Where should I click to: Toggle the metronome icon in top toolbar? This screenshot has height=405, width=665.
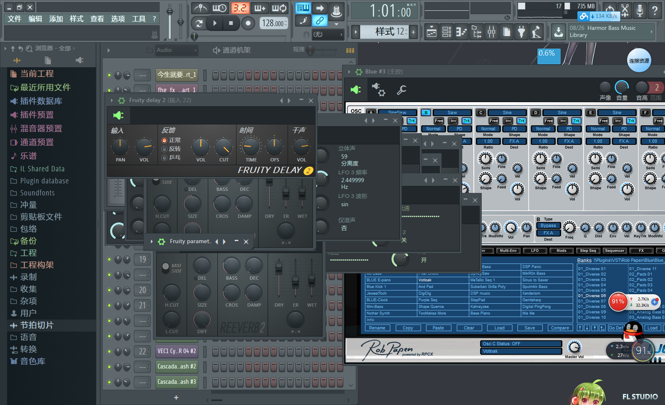201,8
